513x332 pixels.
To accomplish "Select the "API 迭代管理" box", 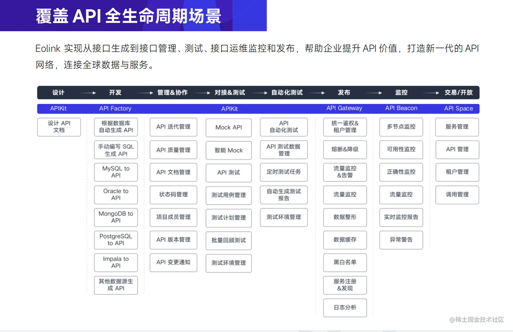I will click(173, 127).
